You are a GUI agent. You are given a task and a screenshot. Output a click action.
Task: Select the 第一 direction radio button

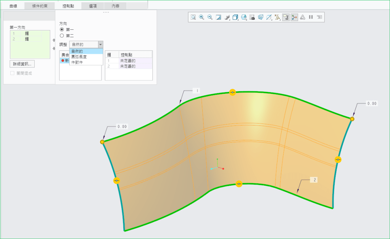[62, 29]
